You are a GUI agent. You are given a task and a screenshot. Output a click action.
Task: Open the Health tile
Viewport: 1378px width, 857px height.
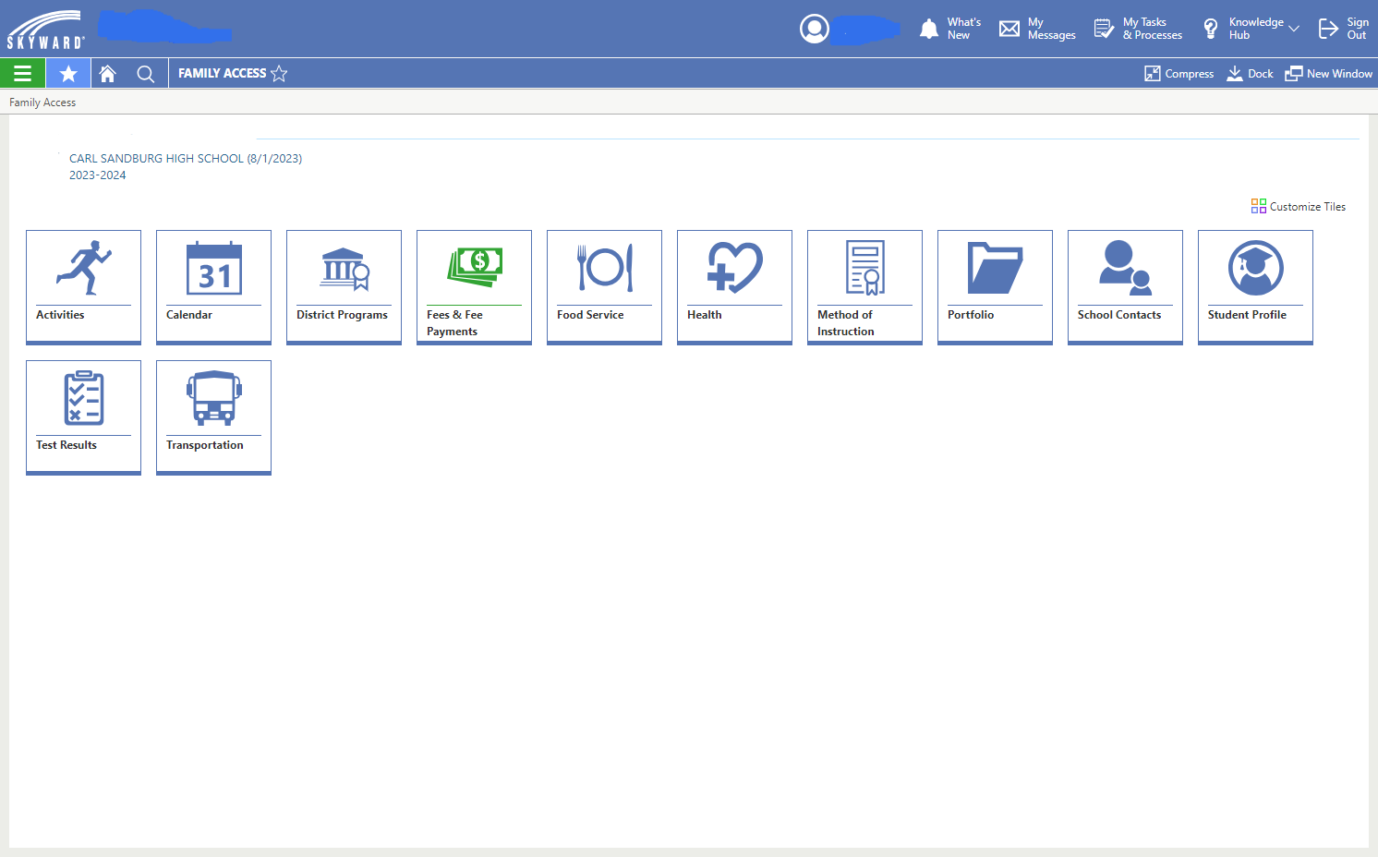(734, 287)
